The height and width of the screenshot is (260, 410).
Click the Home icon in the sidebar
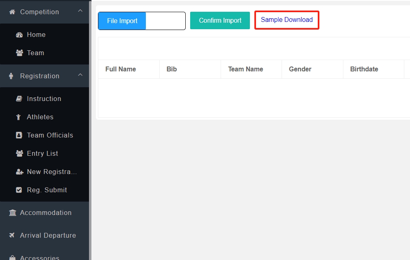[19, 34]
